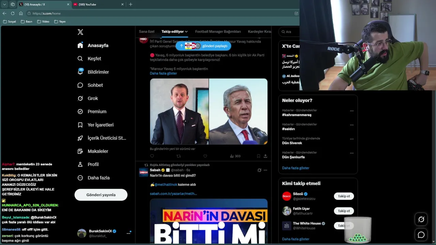Open the Premium page
The width and height of the screenshot is (436, 245).
point(92,111)
